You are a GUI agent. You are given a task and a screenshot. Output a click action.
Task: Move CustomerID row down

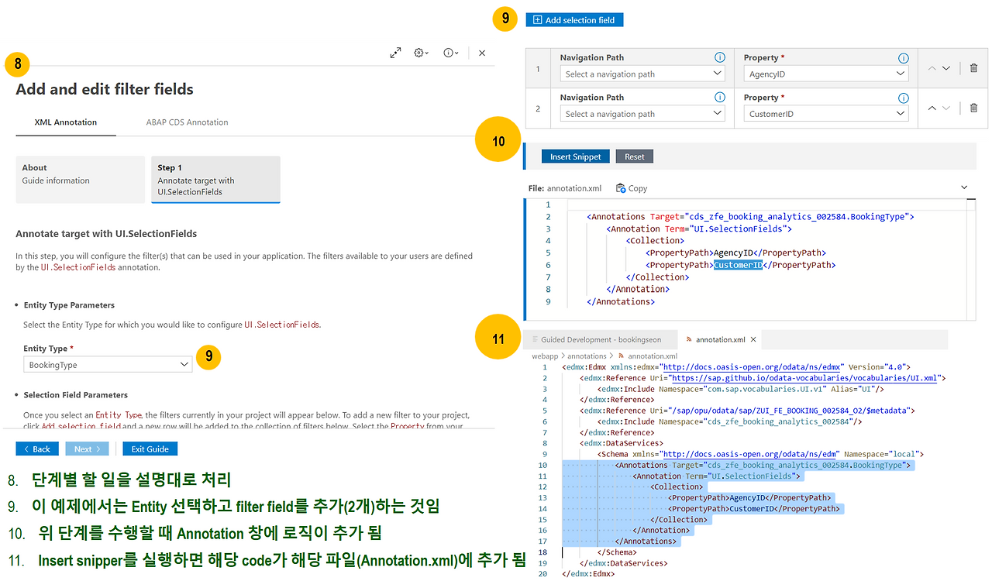(x=946, y=108)
